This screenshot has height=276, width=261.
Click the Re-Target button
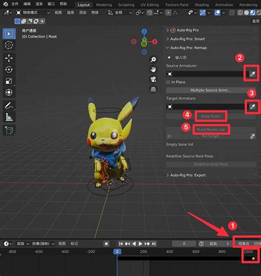(x=208, y=136)
